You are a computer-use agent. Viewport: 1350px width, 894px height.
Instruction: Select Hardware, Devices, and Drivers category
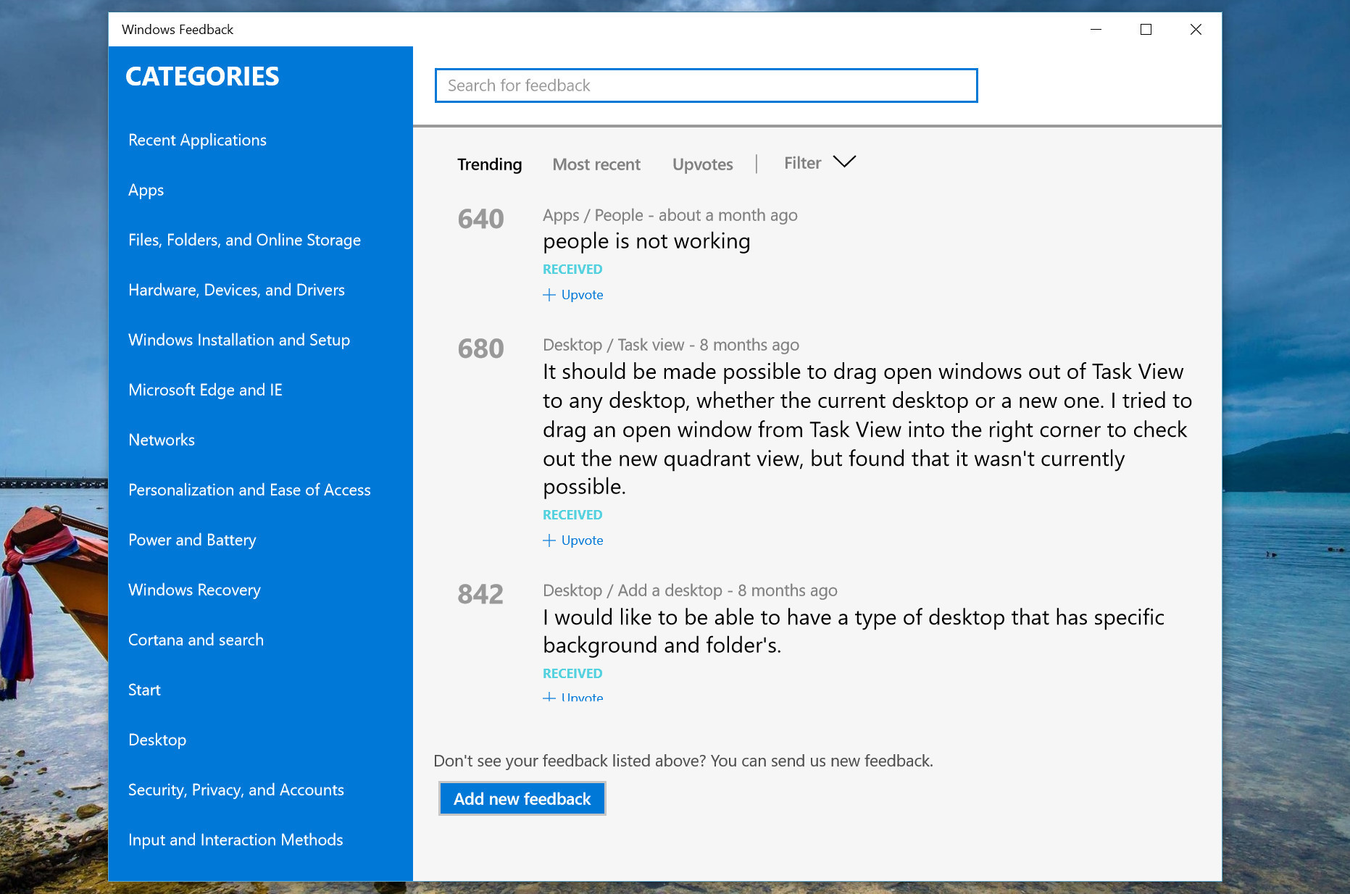(x=236, y=290)
